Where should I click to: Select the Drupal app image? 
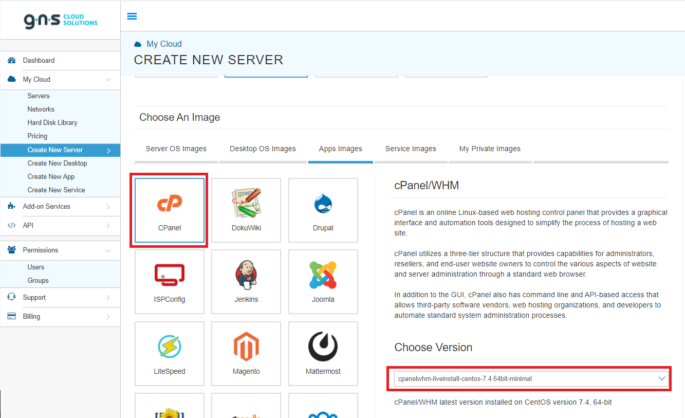click(x=323, y=210)
